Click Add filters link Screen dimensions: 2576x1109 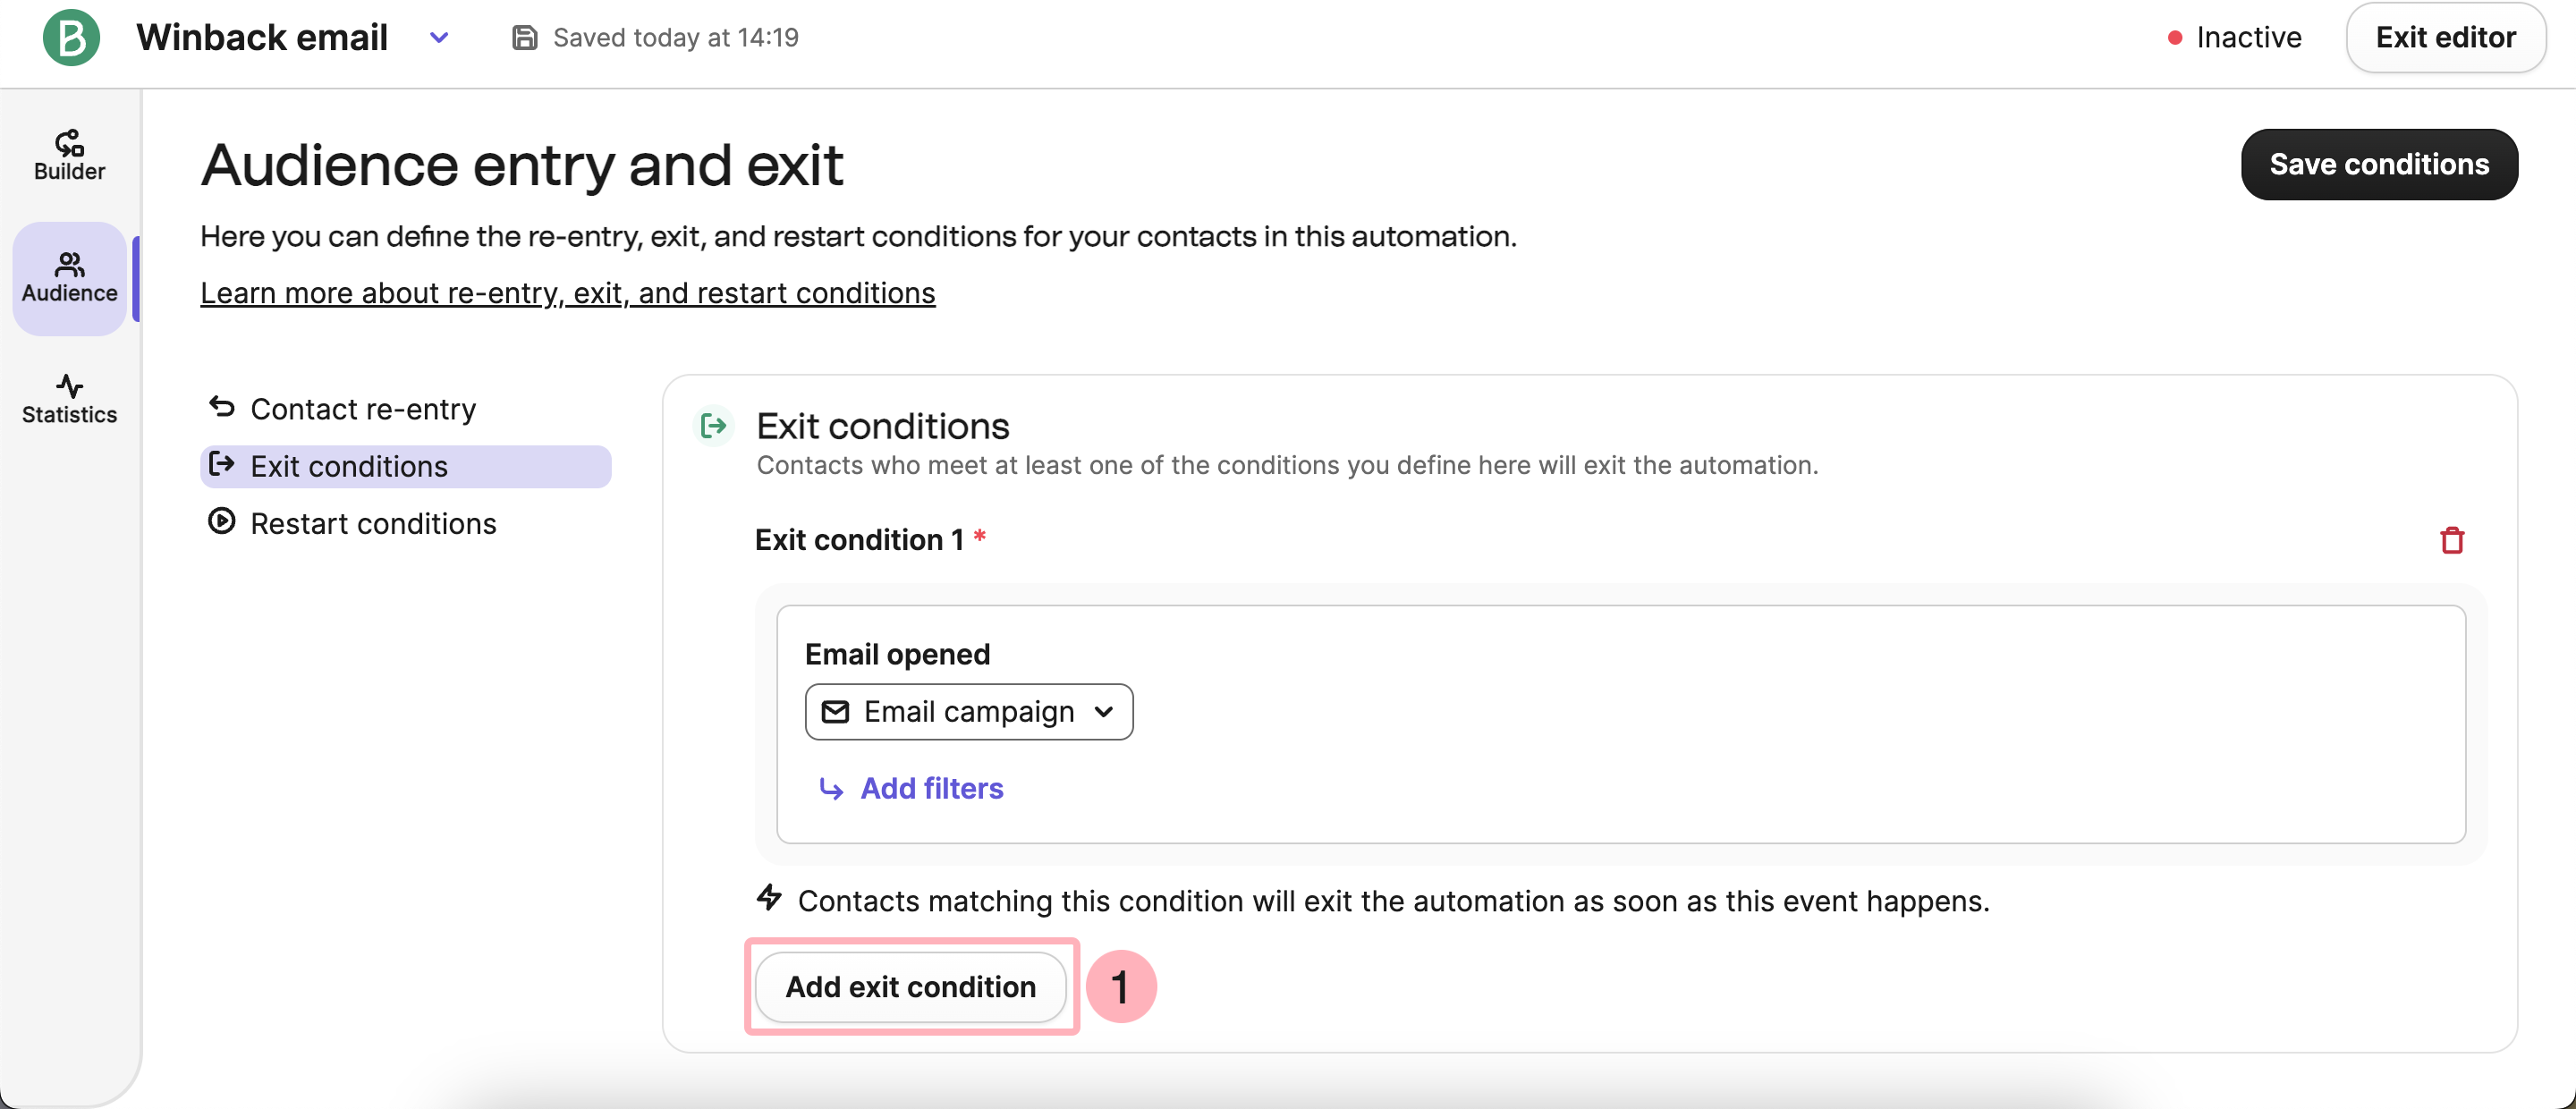click(931, 788)
